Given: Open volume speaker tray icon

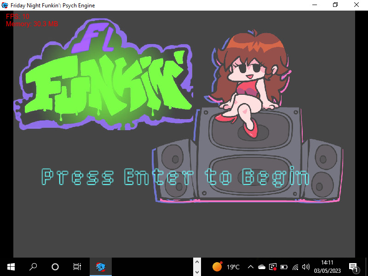Looking at the screenshot, I should pyautogui.click(x=306, y=267).
